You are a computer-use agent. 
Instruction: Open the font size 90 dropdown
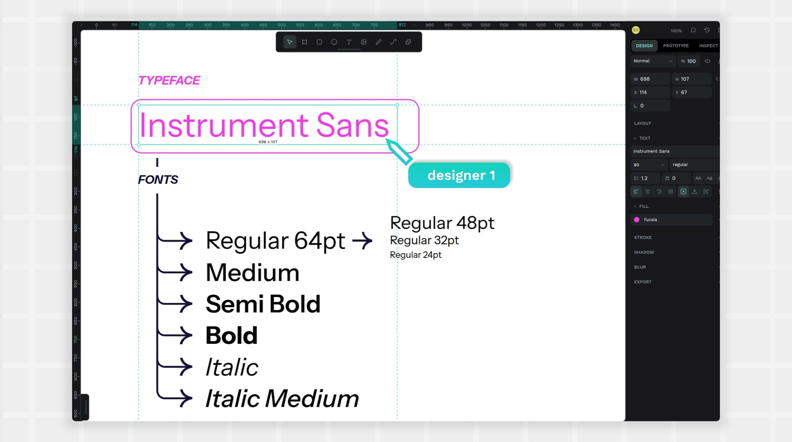tap(649, 165)
